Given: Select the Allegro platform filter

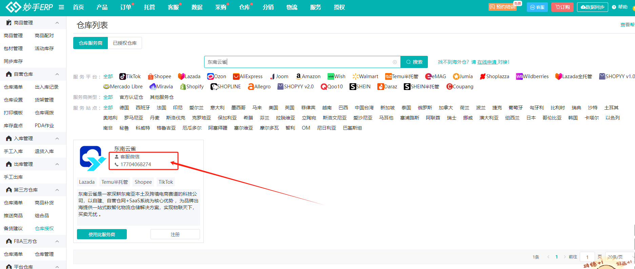Looking at the screenshot, I should [x=259, y=87].
